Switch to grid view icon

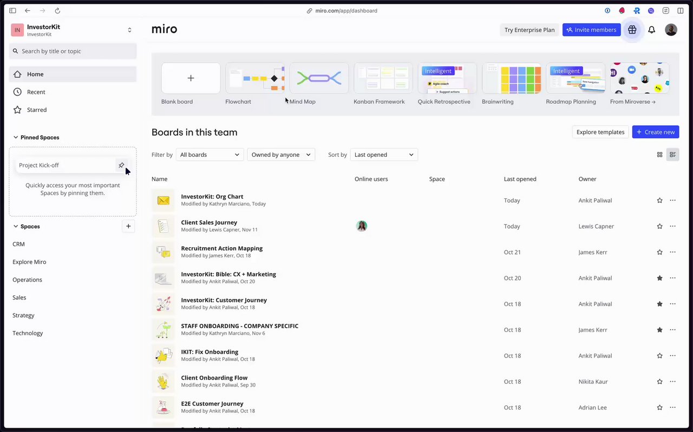(659, 155)
